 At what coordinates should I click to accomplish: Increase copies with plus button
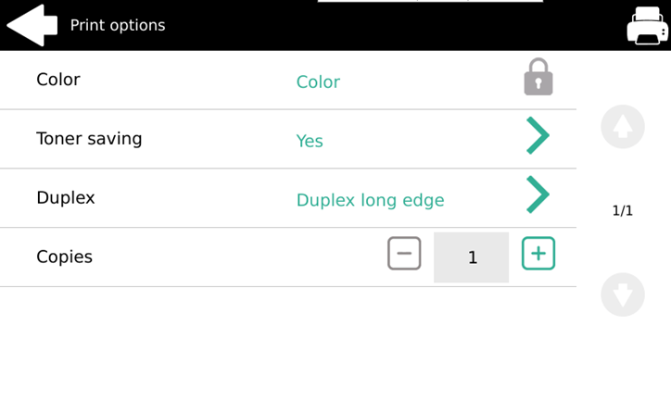pos(538,254)
